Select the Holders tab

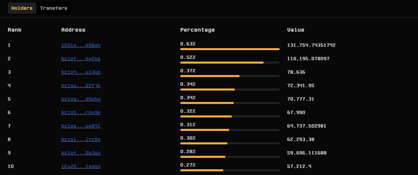22,8
